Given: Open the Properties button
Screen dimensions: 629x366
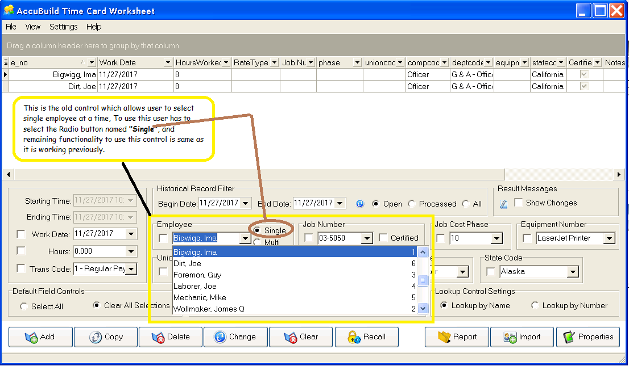Looking at the screenshot, I should coord(588,337).
